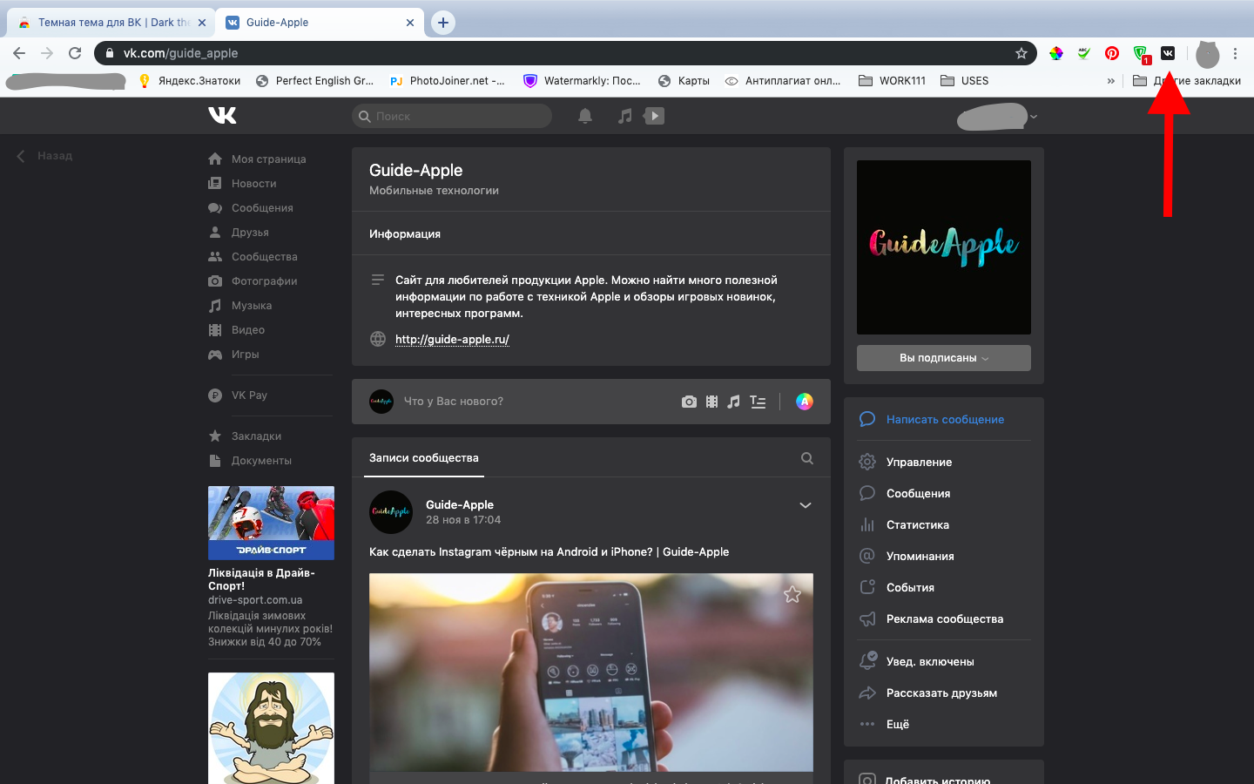This screenshot has width=1254, height=784.
Task: Open Chrome profile avatar
Action: (x=1207, y=54)
